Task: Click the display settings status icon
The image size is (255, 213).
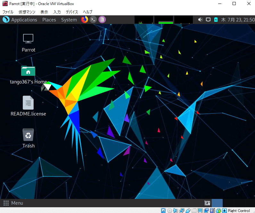Action: pyautogui.click(x=200, y=210)
